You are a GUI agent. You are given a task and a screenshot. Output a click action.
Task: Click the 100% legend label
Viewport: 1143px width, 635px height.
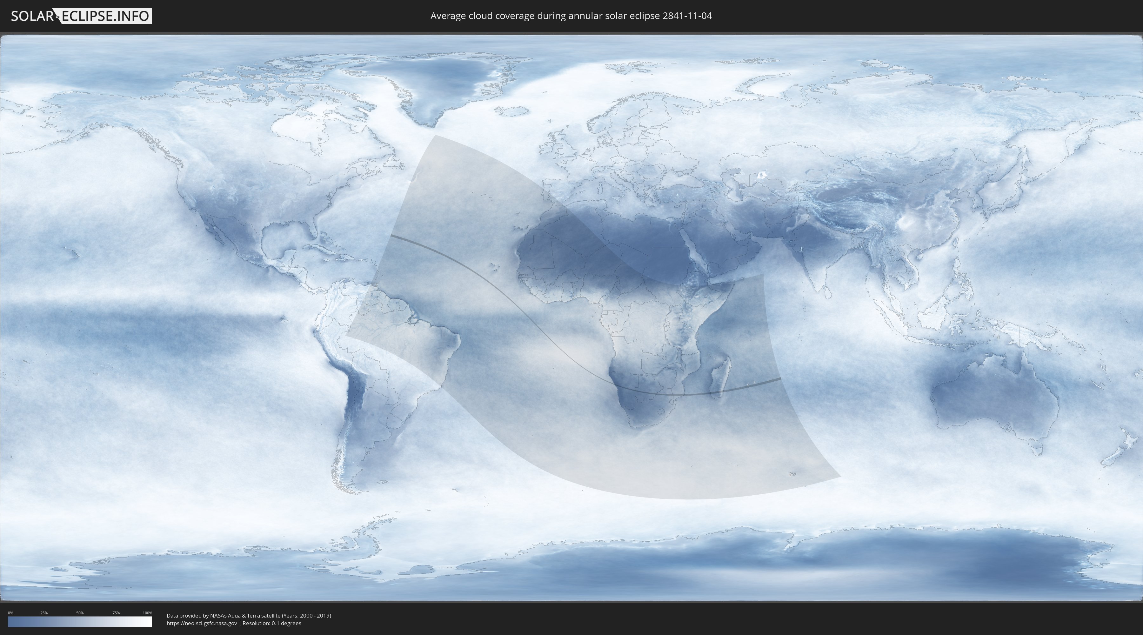(x=147, y=613)
